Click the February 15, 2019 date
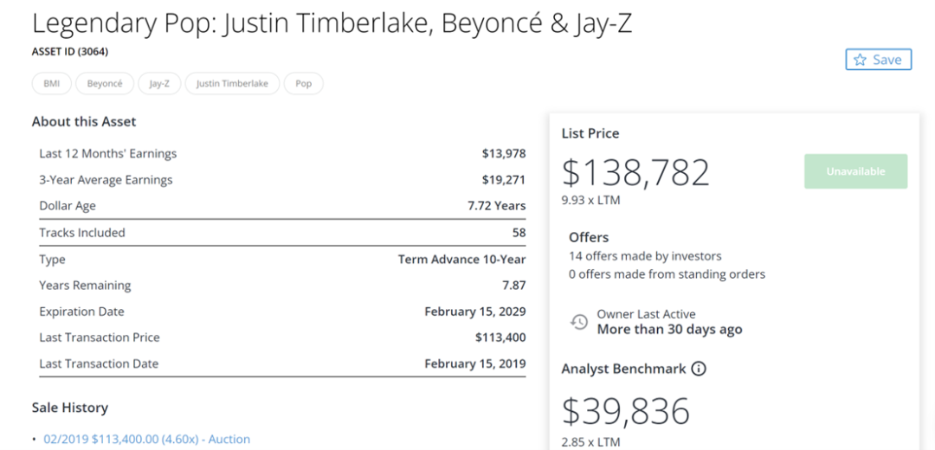 (475, 363)
